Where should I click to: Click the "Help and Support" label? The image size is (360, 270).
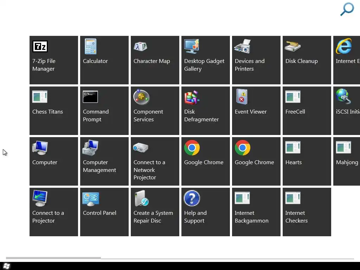195,217
